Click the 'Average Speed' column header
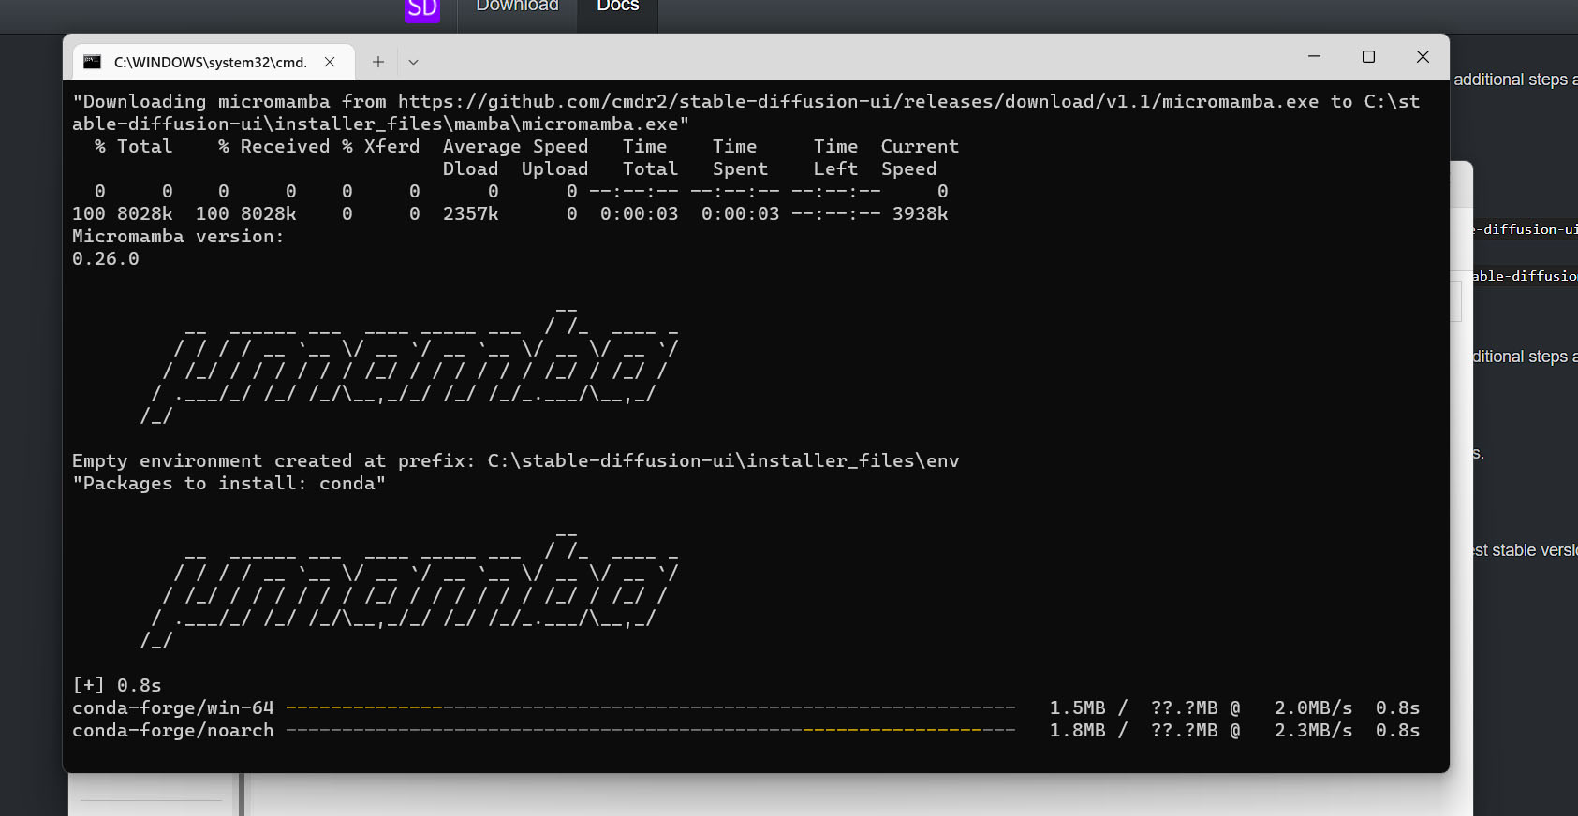Viewport: 1578px width, 816px height. [515, 146]
